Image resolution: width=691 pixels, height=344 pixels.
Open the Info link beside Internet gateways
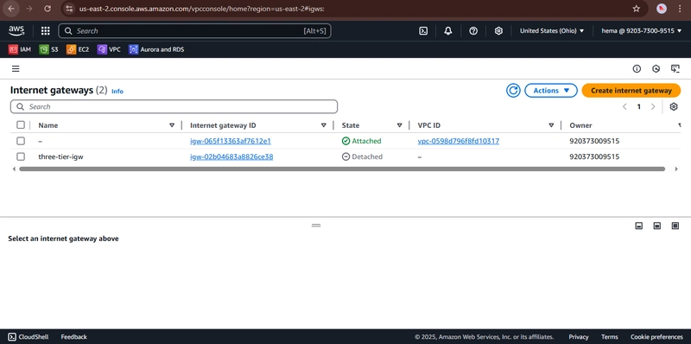(117, 92)
